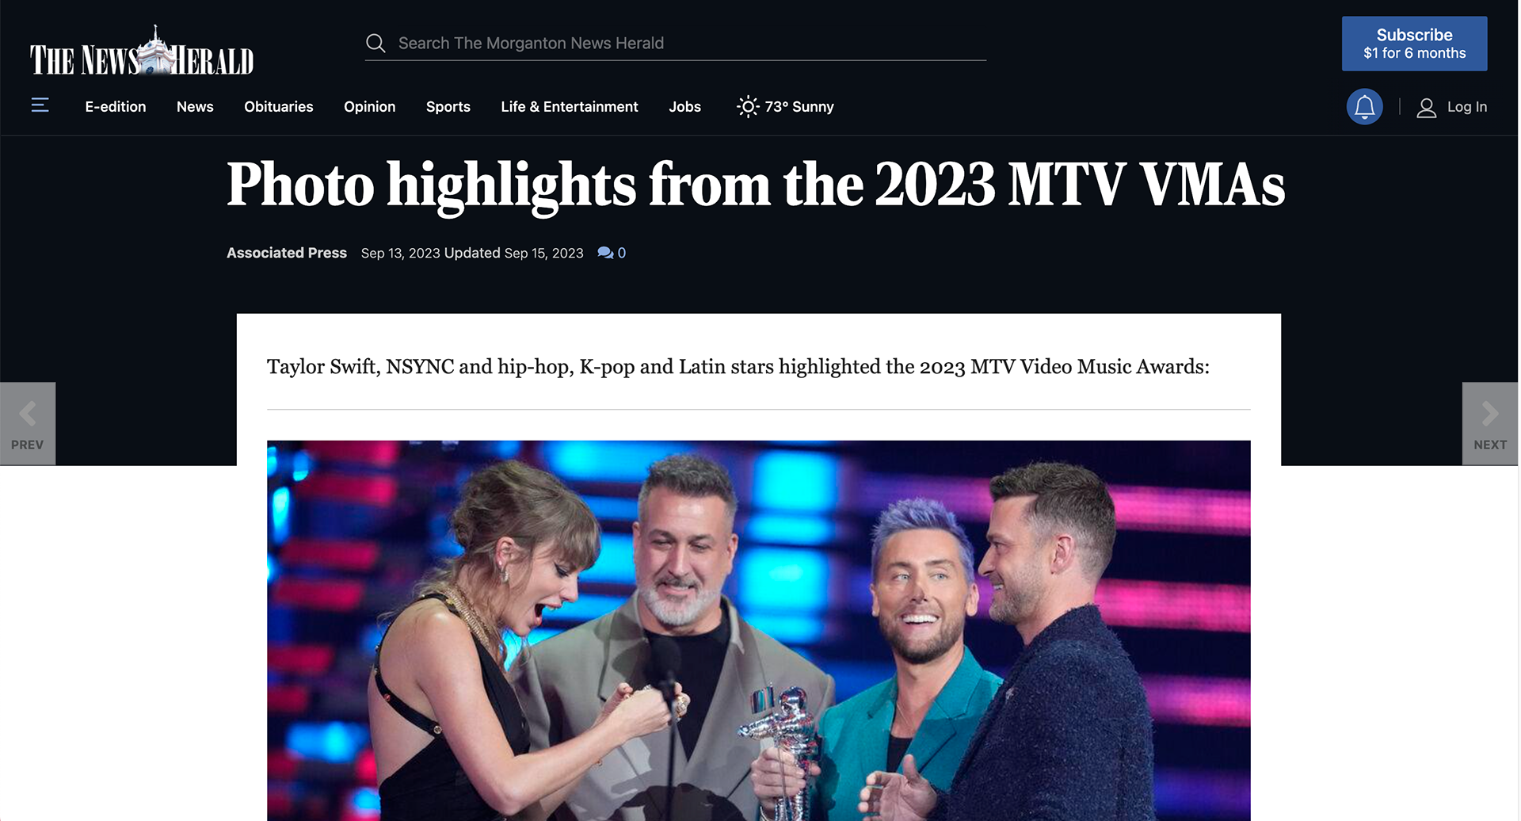Navigate to the Opinion section
This screenshot has width=1521, height=821.
(369, 106)
